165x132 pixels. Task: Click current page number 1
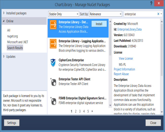(x=71, y=111)
